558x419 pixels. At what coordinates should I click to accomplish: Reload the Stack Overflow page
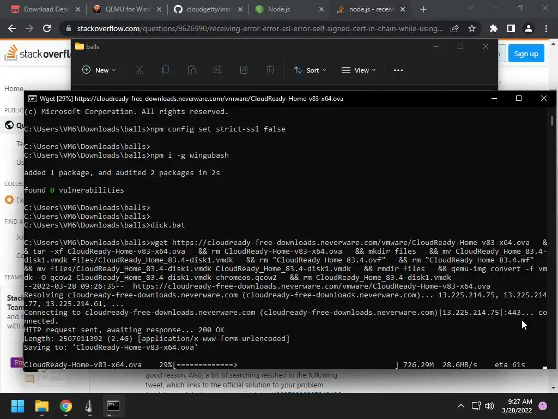[47, 28]
